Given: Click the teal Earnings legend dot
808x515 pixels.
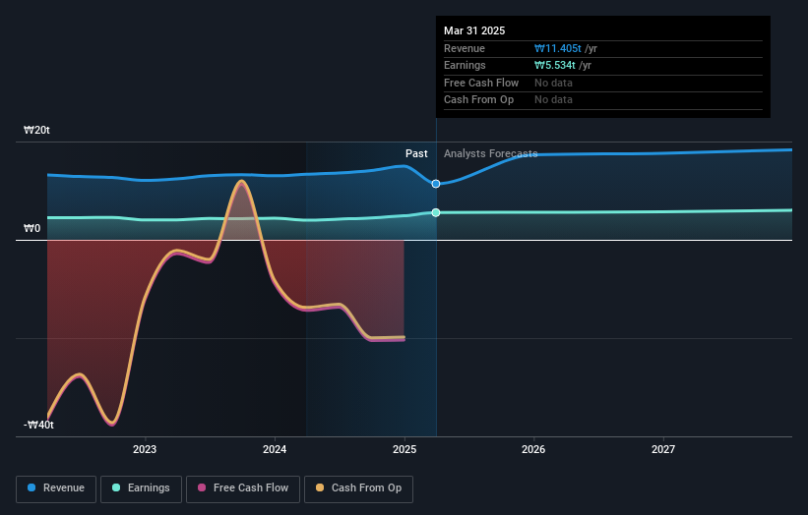Looking at the screenshot, I should point(116,487).
